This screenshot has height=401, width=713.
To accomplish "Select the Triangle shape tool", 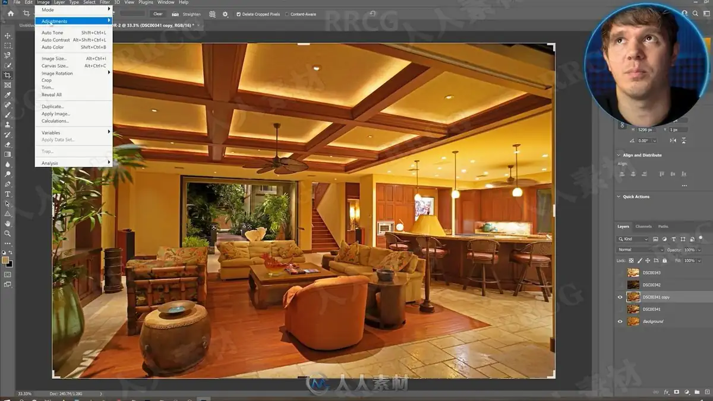I will coord(8,214).
